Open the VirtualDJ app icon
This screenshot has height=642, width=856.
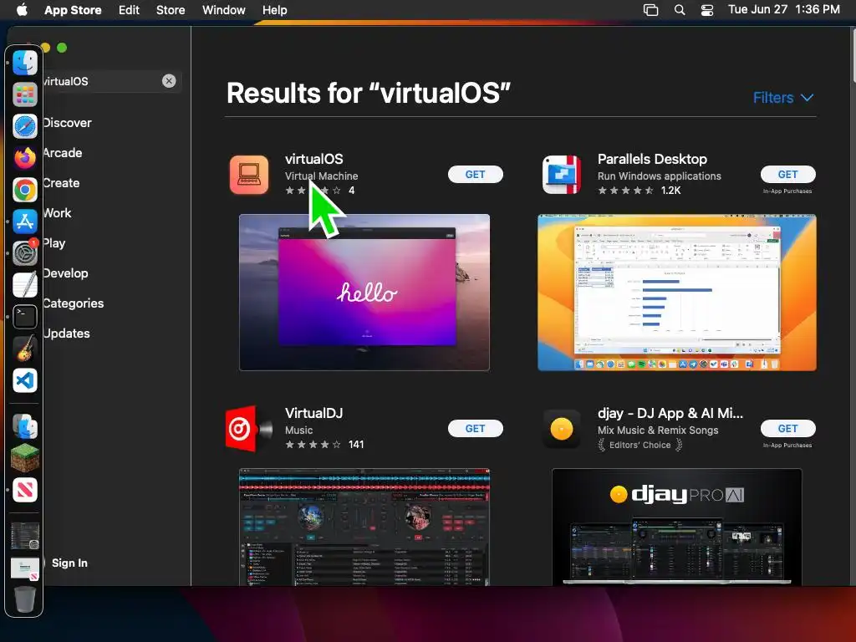click(249, 429)
